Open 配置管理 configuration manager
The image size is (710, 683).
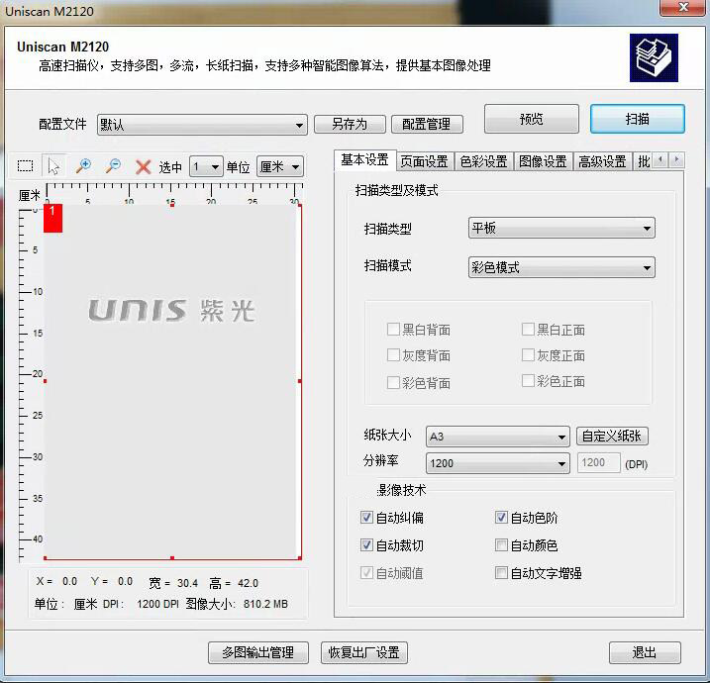[x=427, y=124]
